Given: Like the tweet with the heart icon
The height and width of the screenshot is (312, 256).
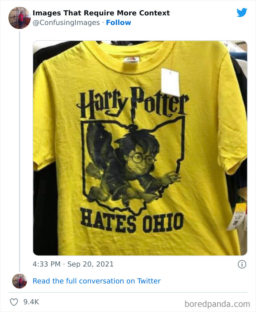Looking at the screenshot, I should 14,302.
